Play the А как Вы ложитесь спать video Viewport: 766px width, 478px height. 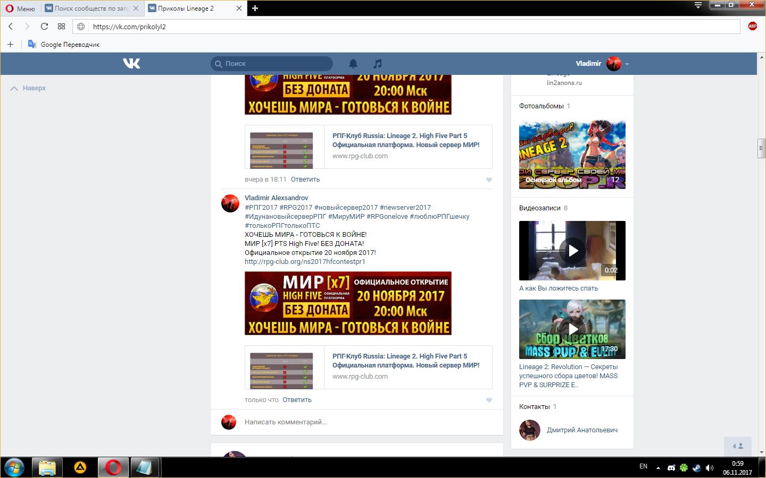pyautogui.click(x=572, y=251)
